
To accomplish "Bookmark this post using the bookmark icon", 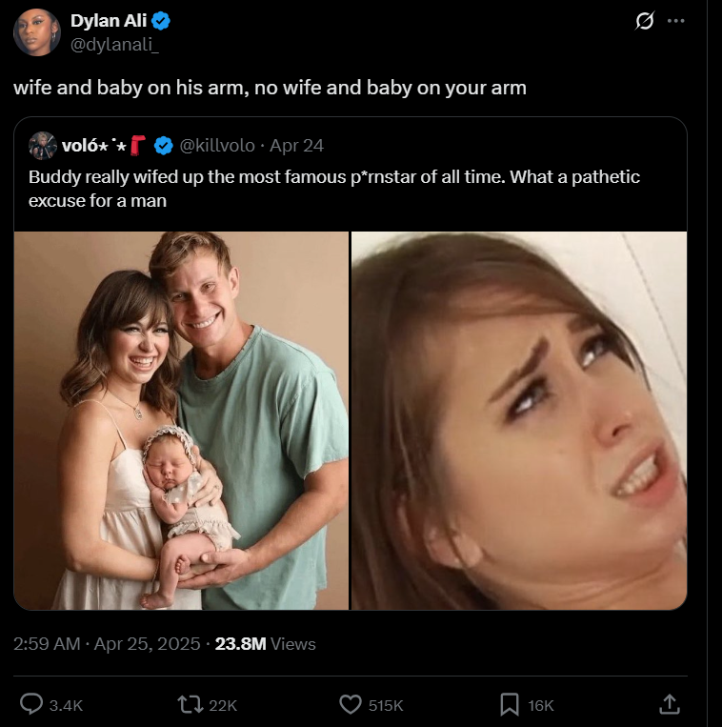I will (510, 704).
